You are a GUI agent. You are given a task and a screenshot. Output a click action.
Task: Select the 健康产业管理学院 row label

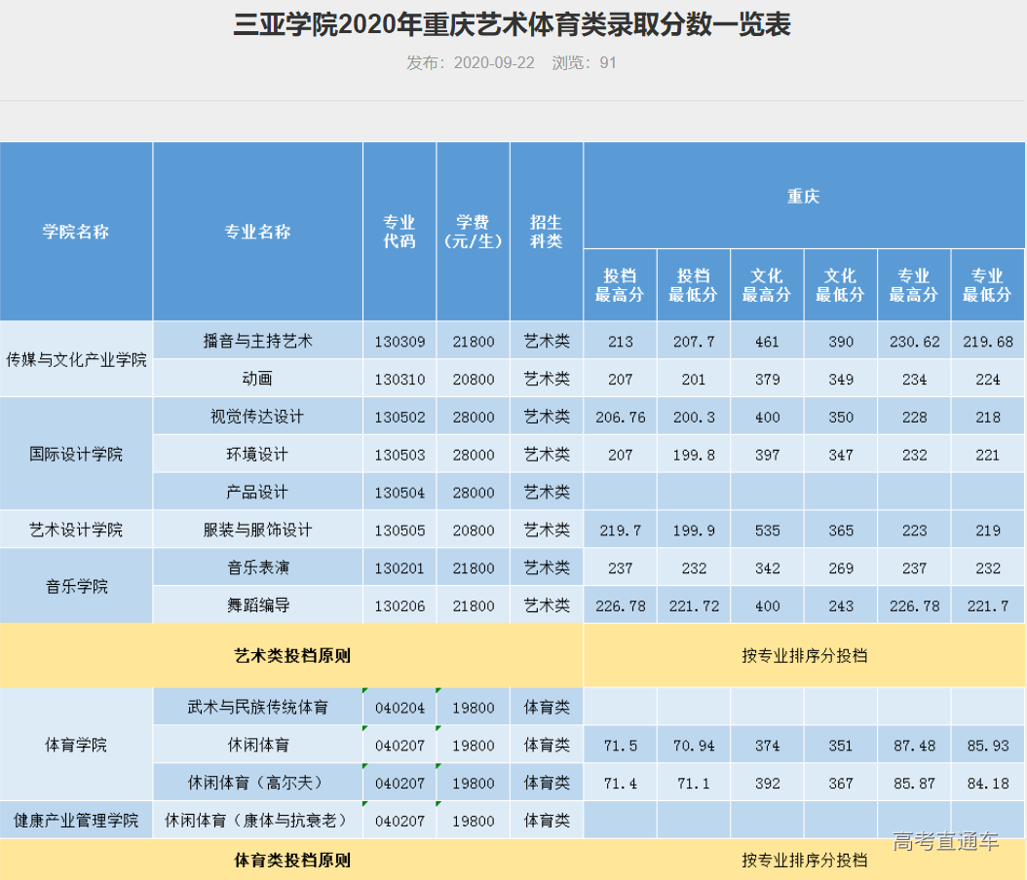76,820
